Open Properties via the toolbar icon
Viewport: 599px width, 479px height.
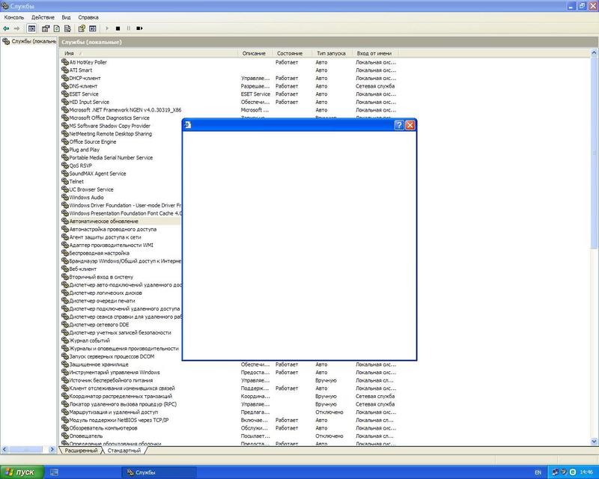pos(46,28)
